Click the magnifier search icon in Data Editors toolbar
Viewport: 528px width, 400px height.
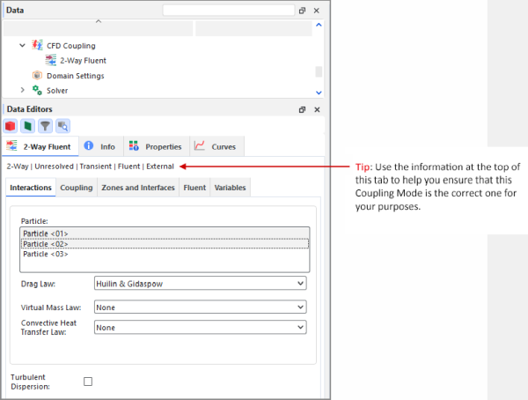pyautogui.click(x=62, y=126)
